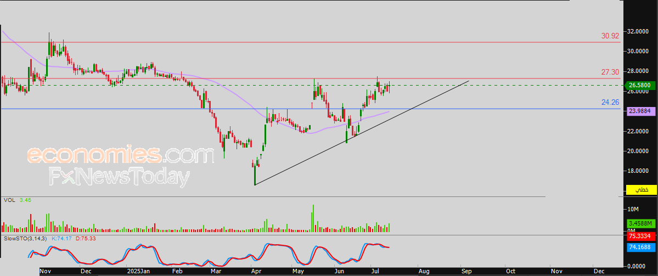658x276 pixels.
Task: Click the 27.30 resistance level label
Action: (610, 72)
